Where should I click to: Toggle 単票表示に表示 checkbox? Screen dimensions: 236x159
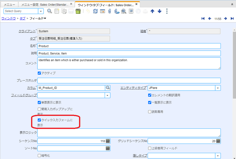39,102
